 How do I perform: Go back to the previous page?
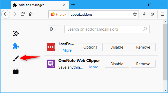pos(6,14)
